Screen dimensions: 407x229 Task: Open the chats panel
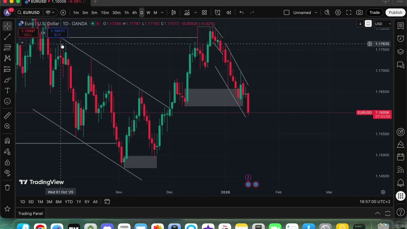pos(401,65)
